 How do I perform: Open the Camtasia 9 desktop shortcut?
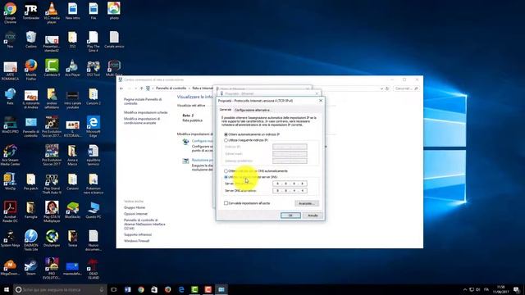coord(52,68)
